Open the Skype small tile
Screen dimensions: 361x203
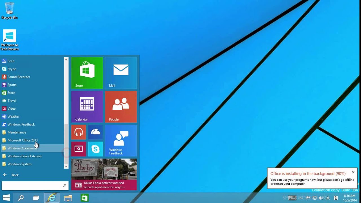(96, 149)
